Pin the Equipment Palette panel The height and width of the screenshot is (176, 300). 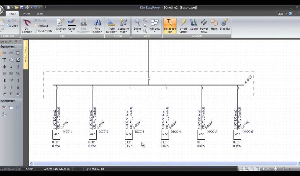click(x=16, y=42)
